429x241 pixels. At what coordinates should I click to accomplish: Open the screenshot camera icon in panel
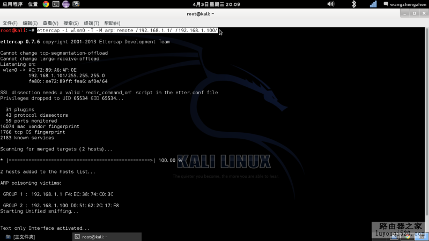(x=76, y=4)
